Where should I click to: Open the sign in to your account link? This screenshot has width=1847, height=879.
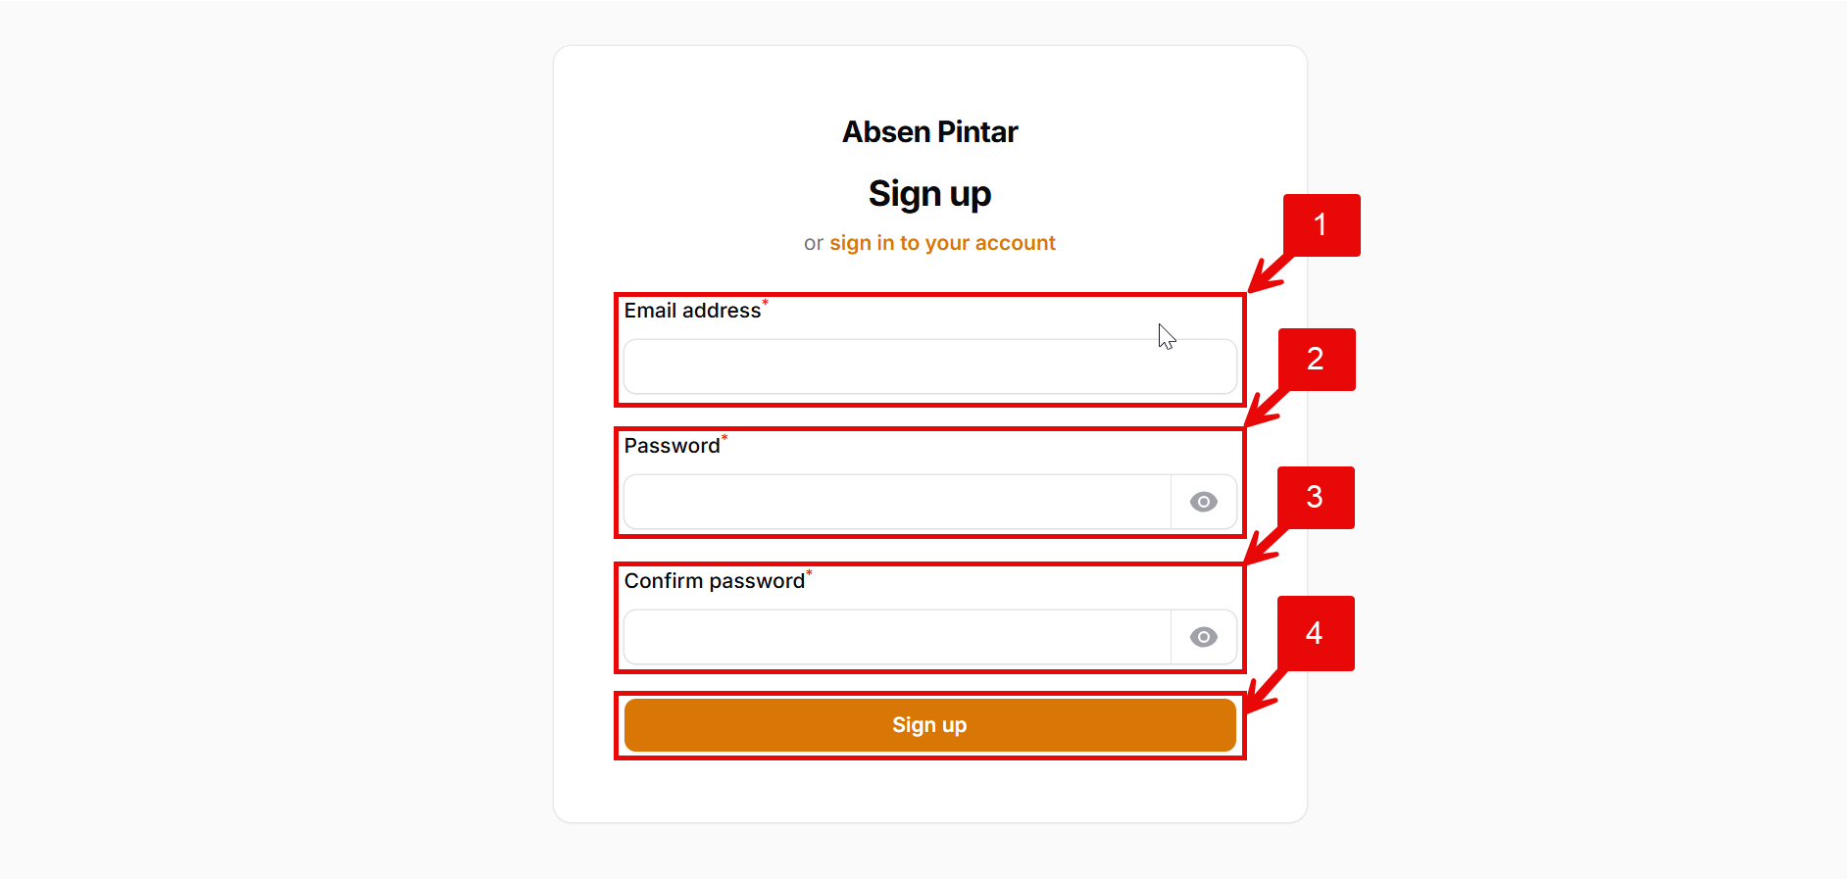click(942, 243)
